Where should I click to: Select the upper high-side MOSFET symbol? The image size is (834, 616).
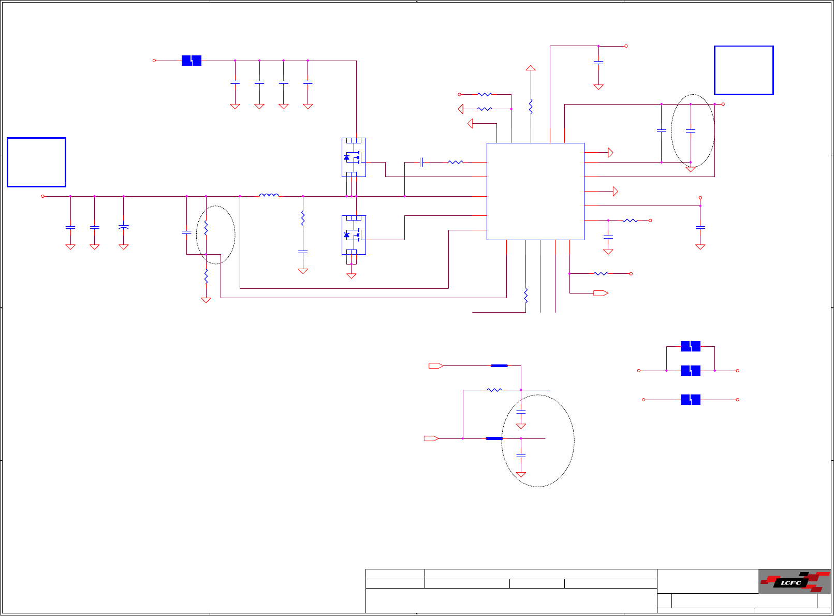point(354,157)
